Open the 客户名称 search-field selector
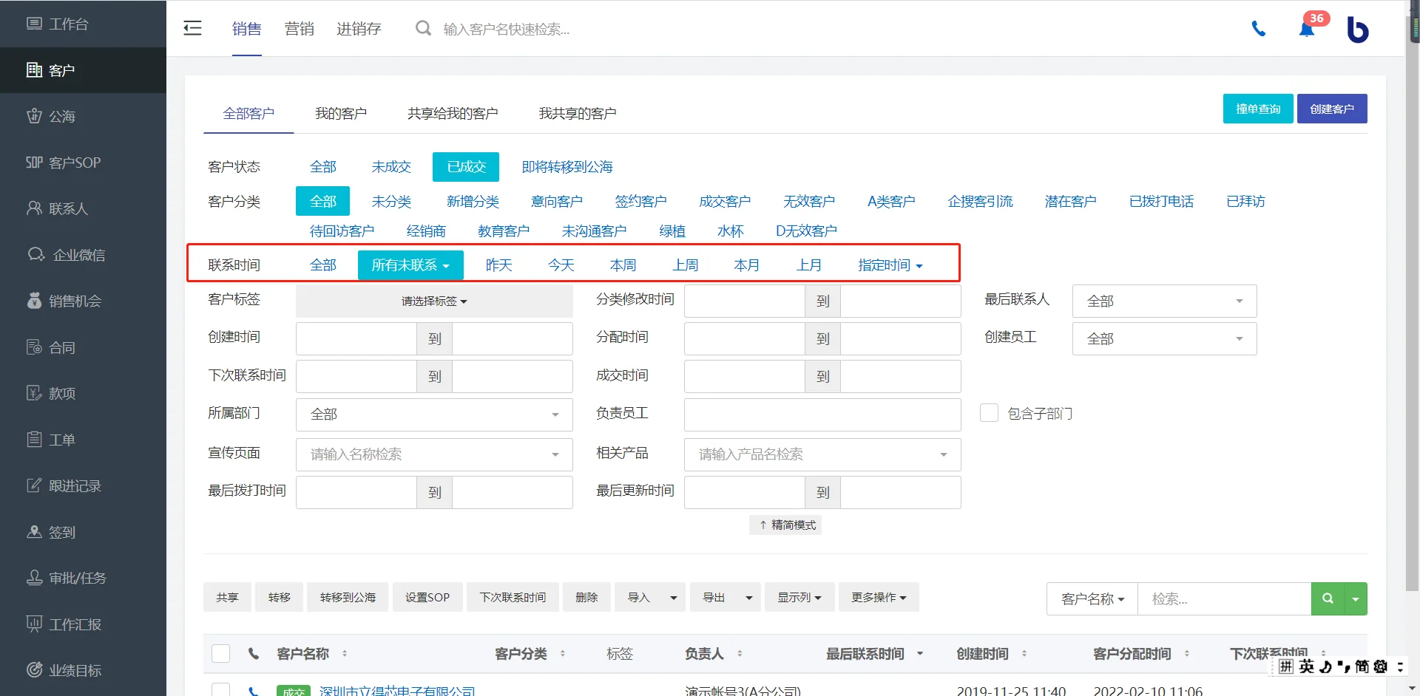Viewport: 1420px width, 696px height. click(1092, 598)
